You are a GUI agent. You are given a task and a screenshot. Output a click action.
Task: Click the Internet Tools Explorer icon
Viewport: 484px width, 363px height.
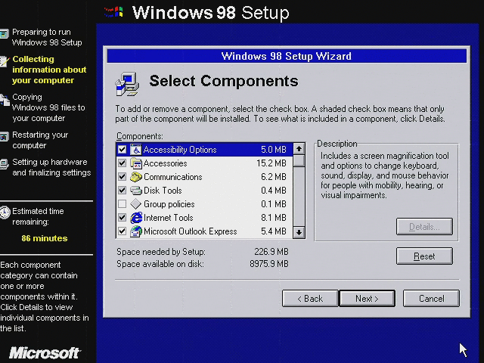136,218
